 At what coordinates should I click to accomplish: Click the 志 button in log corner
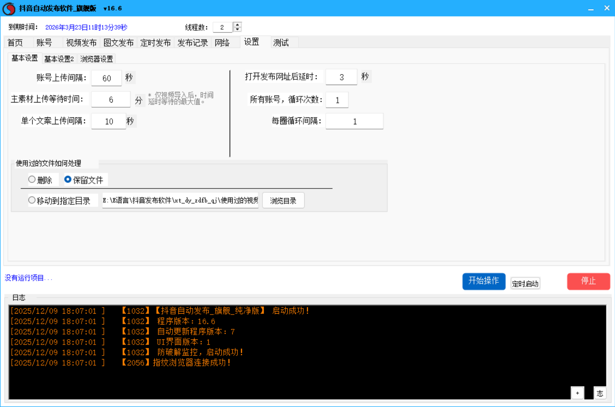point(600,393)
